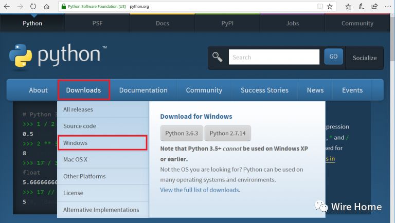Select Windows in the Downloads submenu
The height and width of the screenshot is (223, 395).
click(102, 143)
